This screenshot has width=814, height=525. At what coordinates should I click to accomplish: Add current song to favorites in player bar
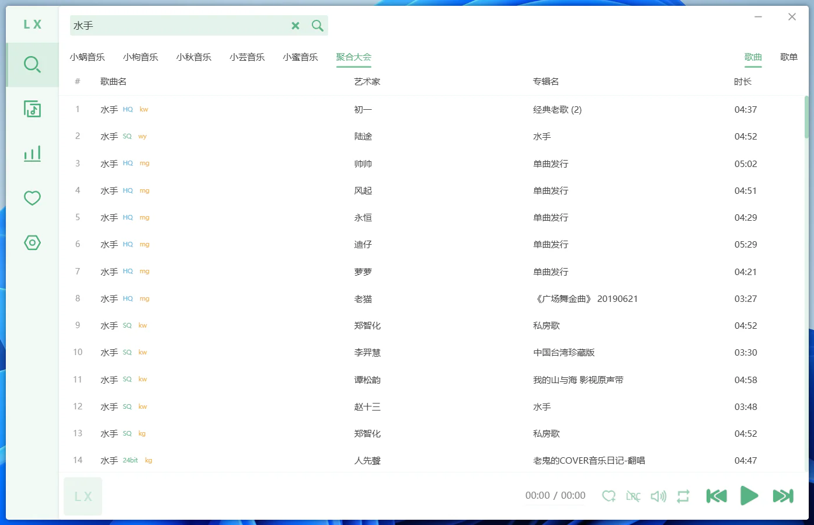point(609,496)
